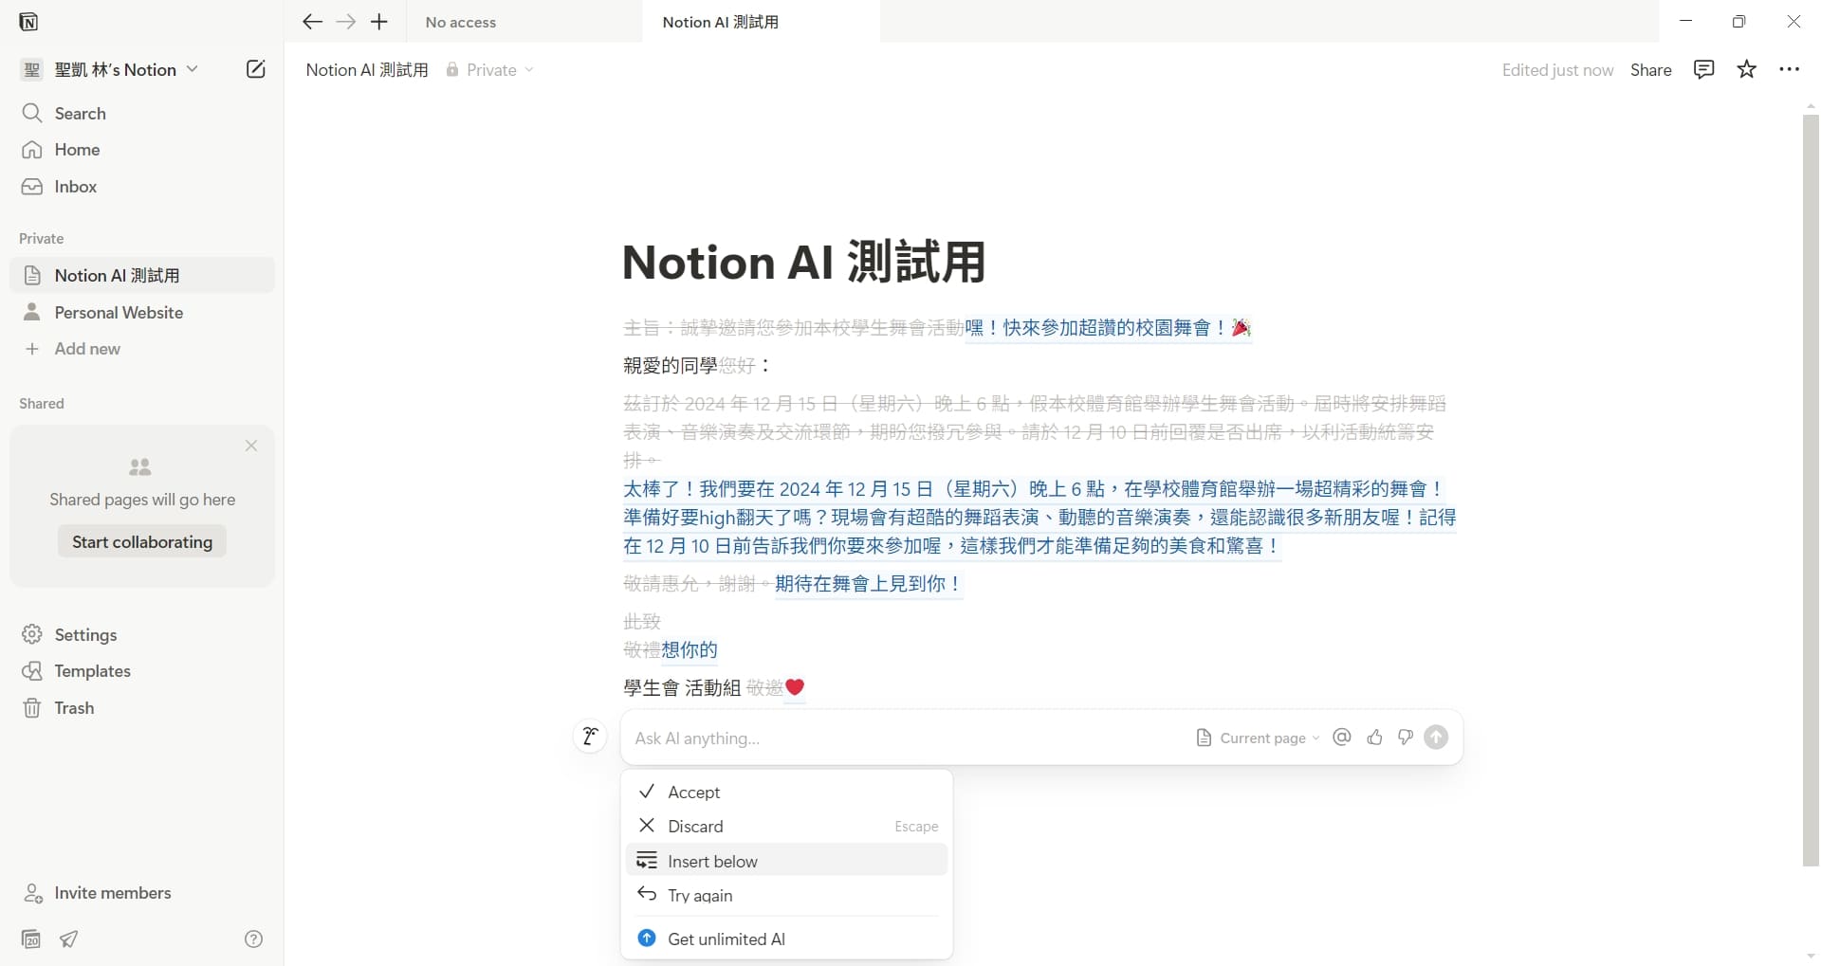The width and height of the screenshot is (1821, 966).
Task: Mention a page with the @ icon
Action: coord(1341,738)
